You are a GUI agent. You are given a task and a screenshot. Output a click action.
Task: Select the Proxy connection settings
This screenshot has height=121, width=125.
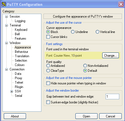point(18,78)
